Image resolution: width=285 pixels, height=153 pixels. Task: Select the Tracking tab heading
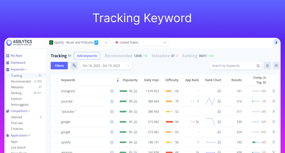point(59,56)
